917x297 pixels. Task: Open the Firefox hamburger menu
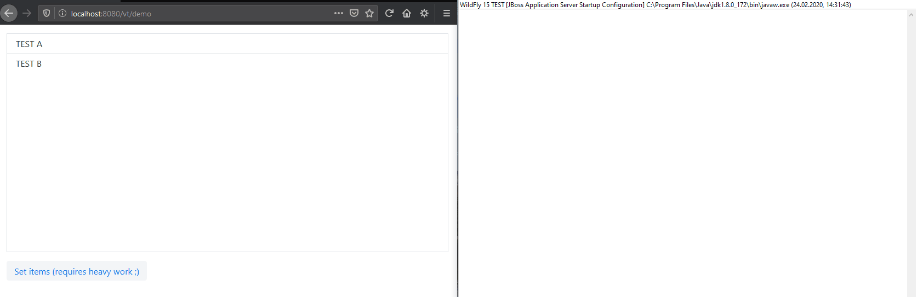pos(447,13)
